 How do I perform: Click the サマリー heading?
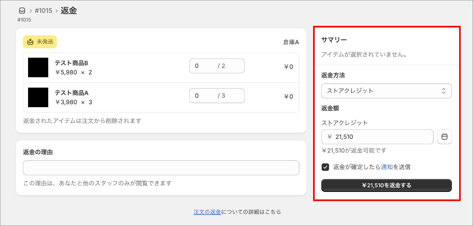334,40
